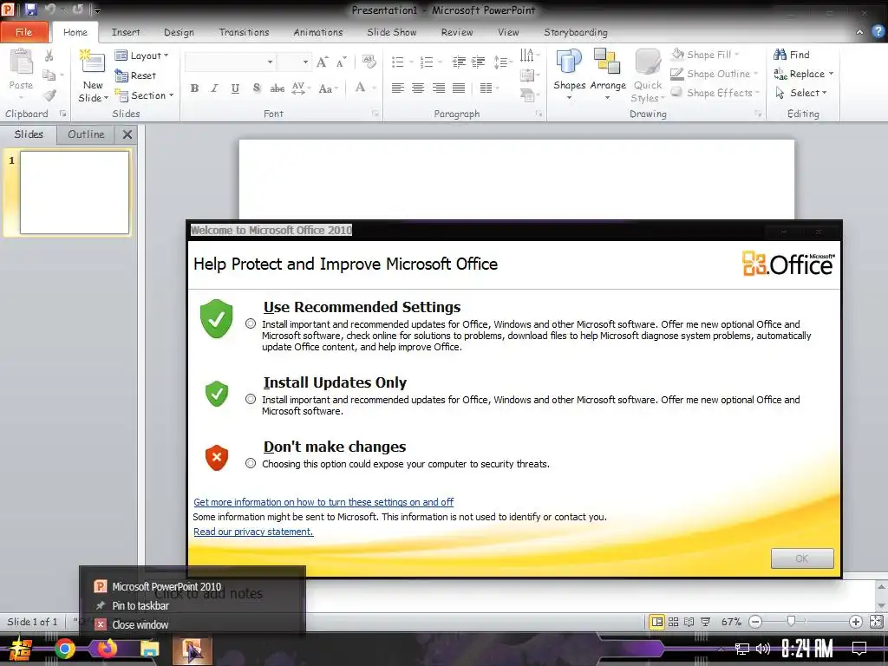This screenshot has width=888, height=666.
Task: Click the Cut scissors icon
Action: coord(49,55)
